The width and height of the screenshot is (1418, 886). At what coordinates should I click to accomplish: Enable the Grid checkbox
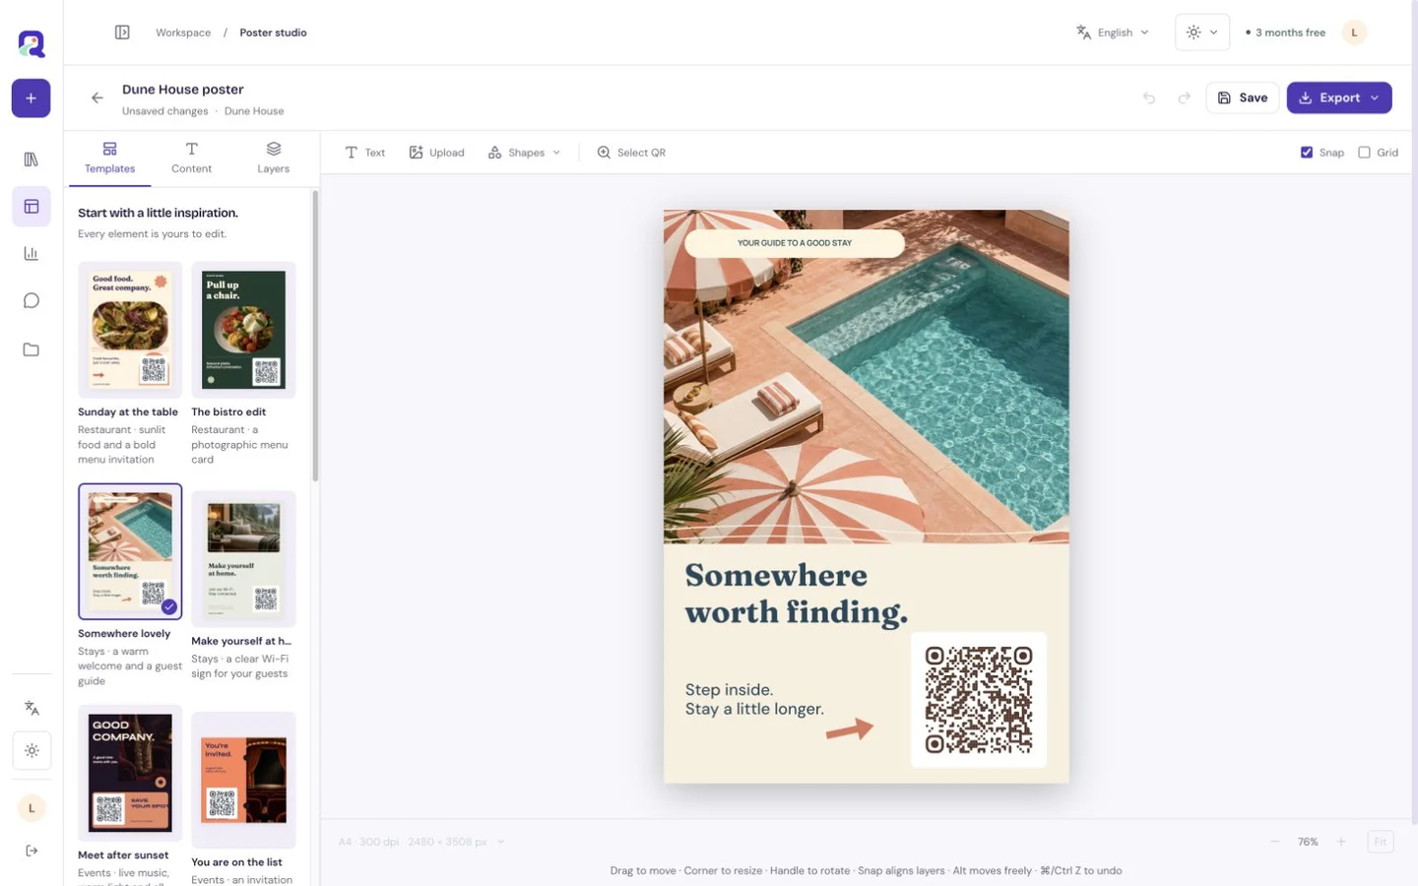click(1364, 153)
